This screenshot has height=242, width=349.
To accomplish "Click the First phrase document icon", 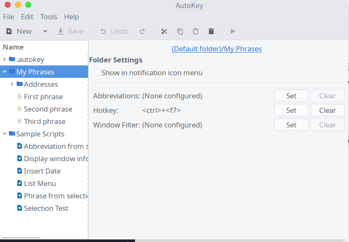I will pyautogui.click(x=20, y=97).
